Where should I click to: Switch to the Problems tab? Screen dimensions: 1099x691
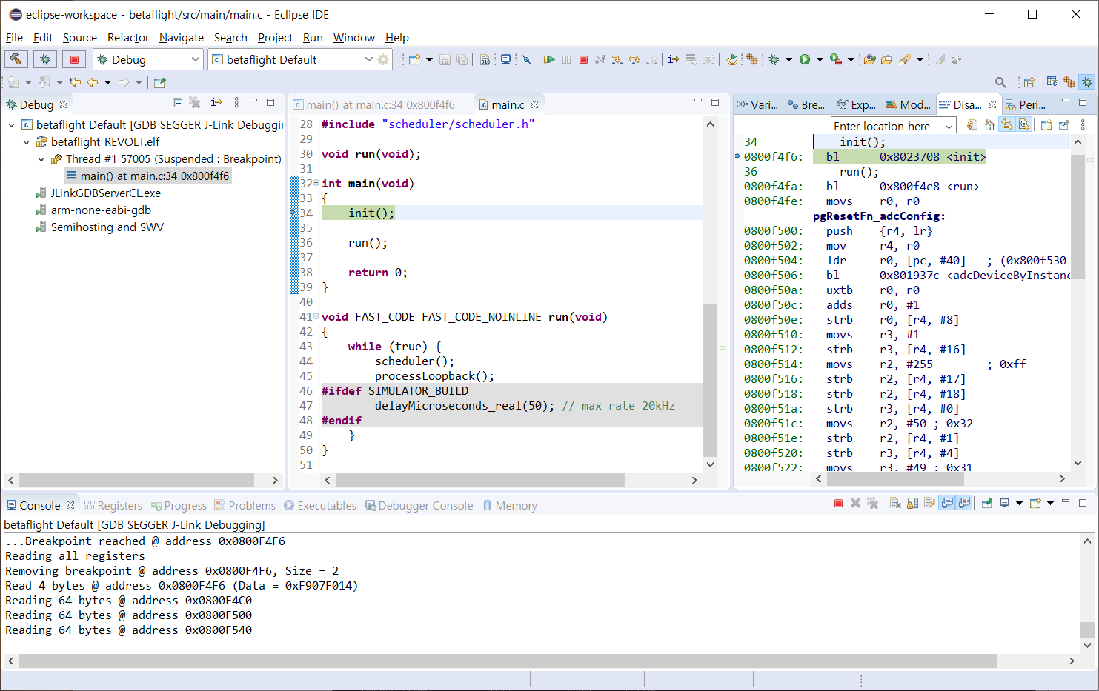[x=245, y=506]
